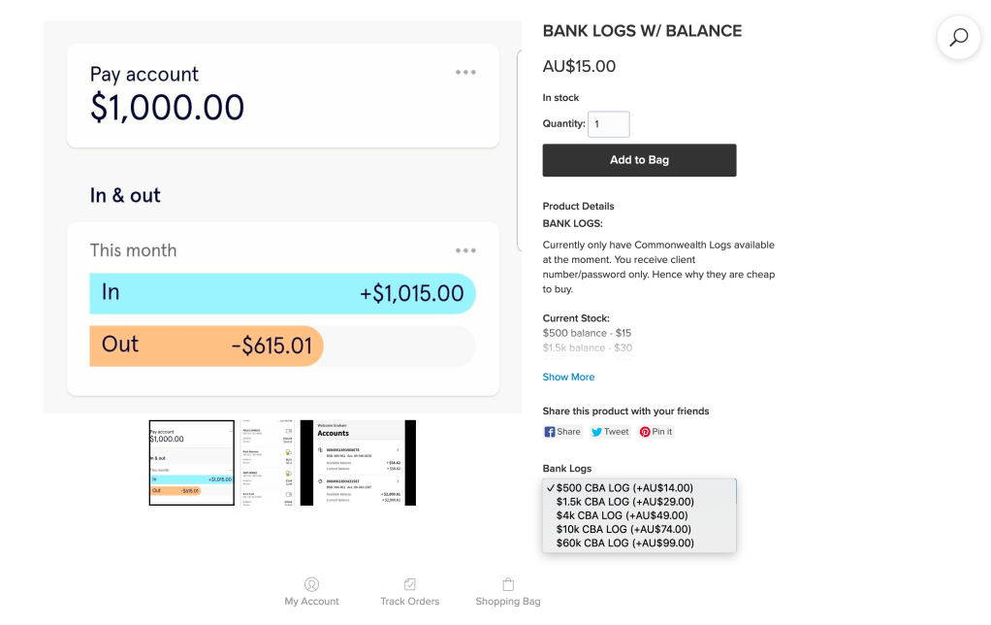The image size is (991, 625).
Task: Click the large main product image
Action: click(282, 218)
